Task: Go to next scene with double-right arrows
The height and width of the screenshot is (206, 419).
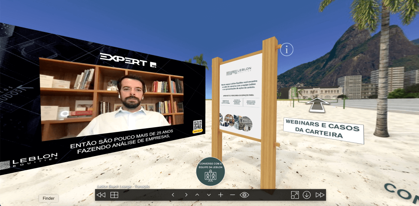Action: [320, 195]
